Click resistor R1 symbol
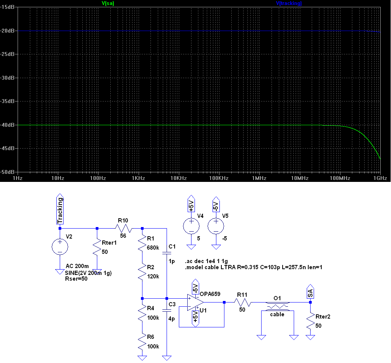This screenshot has height=363, width=391. pyautogui.click(x=142, y=243)
